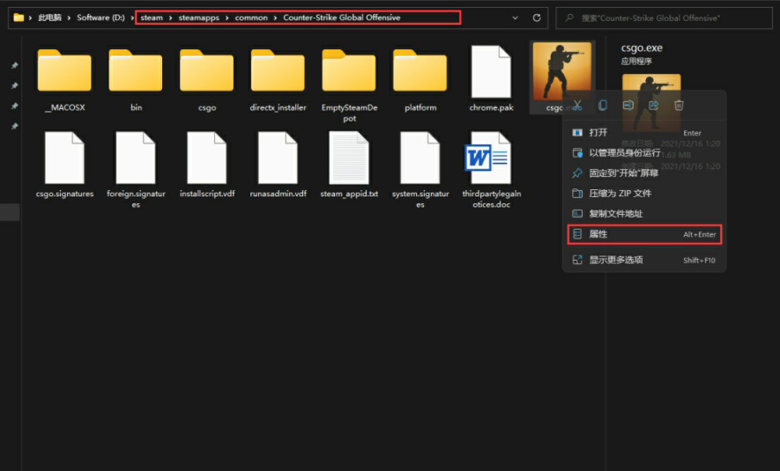This screenshot has width=780, height=471.
Task: Choose 压缩为 ZIP 文件 from context menu
Action: pos(644,194)
